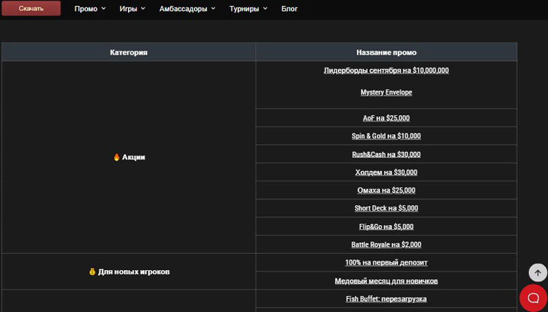548x312 pixels.
Task: Open the red live chat widget
Action: tap(533, 298)
